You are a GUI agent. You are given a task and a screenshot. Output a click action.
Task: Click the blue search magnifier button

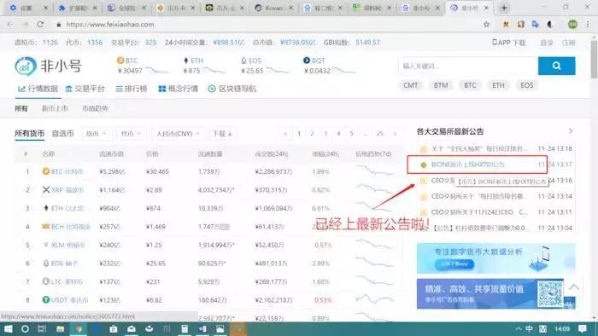(556, 66)
